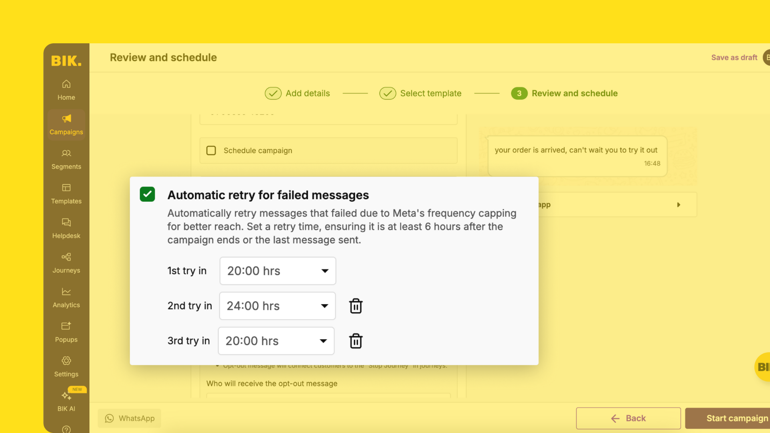Open the Popups section

[66, 332]
